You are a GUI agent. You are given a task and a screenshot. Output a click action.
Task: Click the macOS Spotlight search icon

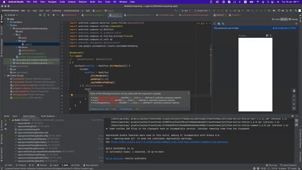(268, 2)
